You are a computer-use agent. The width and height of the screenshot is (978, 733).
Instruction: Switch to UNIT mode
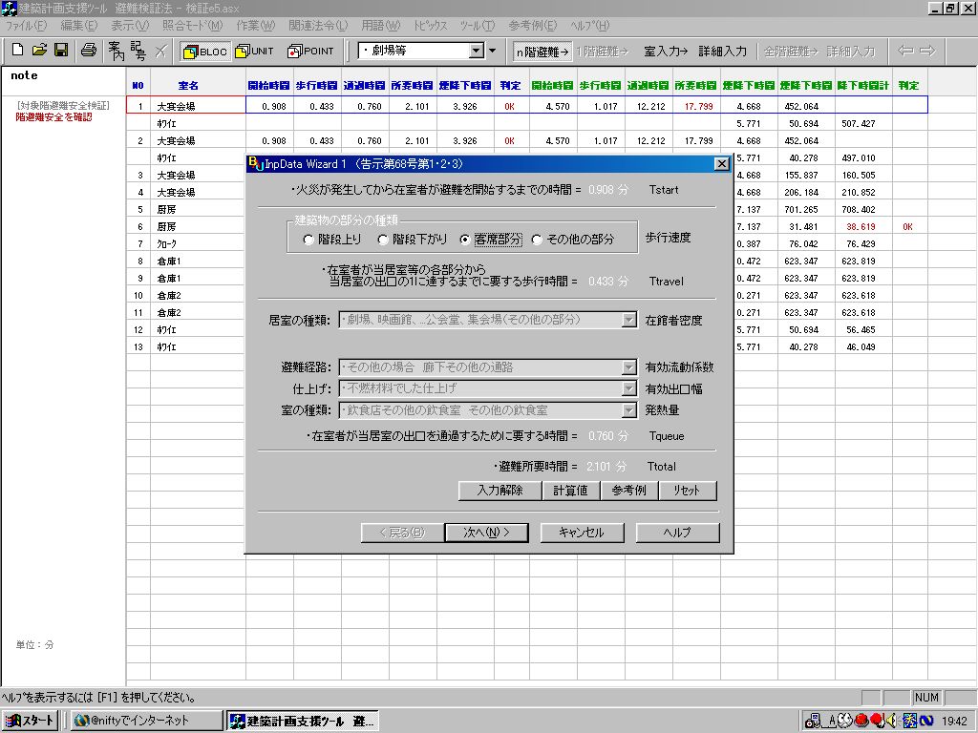point(254,52)
